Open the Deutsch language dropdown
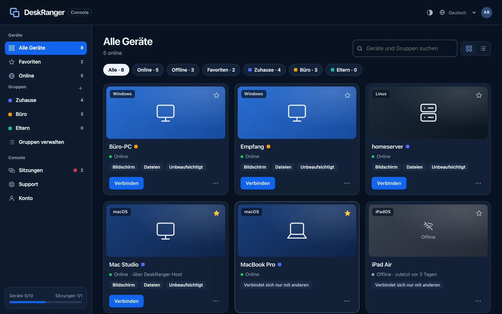Image resolution: width=502 pixels, height=314 pixels. tap(458, 13)
